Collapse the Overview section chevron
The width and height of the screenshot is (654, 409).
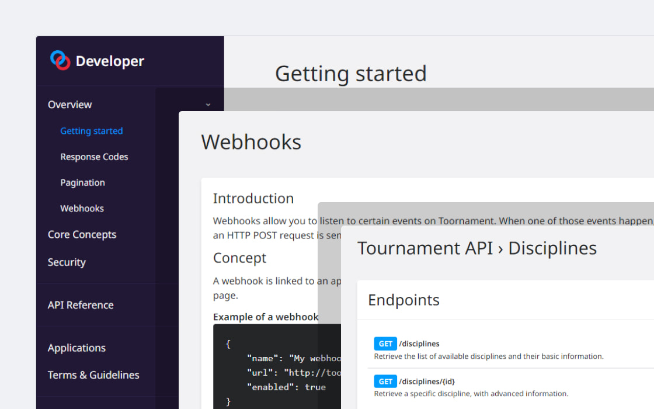[x=208, y=105]
